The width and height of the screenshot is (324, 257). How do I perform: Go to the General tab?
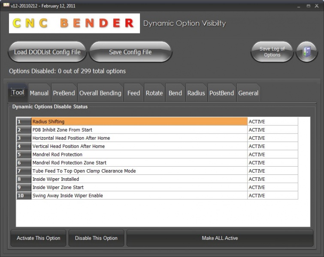coord(248,93)
